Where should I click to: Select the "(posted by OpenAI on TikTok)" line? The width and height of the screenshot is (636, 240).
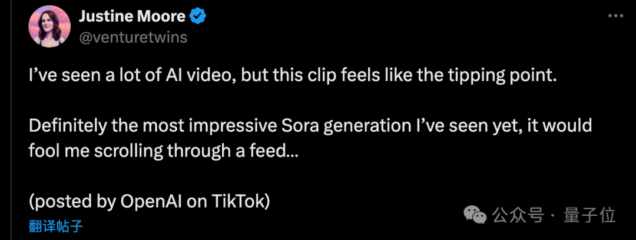(150, 201)
